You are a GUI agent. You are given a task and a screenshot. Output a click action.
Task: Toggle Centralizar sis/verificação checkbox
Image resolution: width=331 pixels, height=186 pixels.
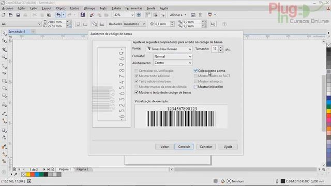point(137,71)
